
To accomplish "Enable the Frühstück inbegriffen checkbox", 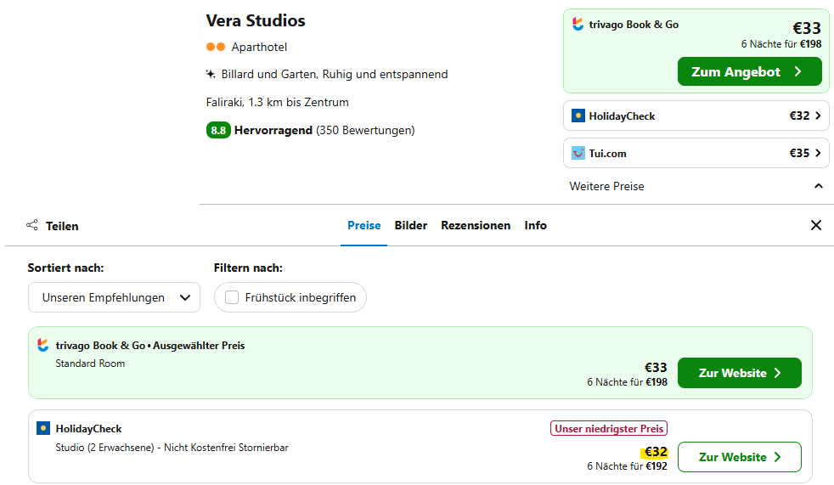I will [232, 297].
